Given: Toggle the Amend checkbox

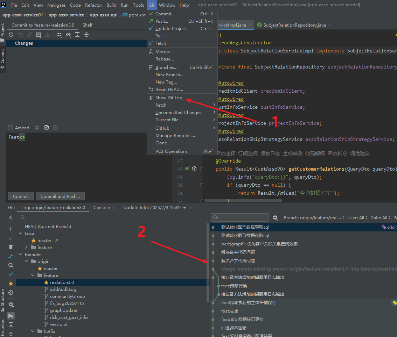Looking at the screenshot, I should [x=11, y=128].
